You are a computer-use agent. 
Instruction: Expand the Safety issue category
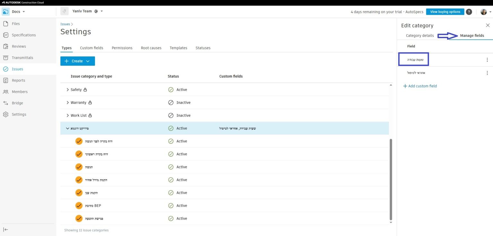click(67, 90)
